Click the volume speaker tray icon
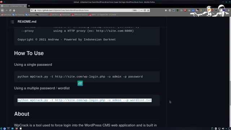This screenshot has width=231, height=130. 223,129
